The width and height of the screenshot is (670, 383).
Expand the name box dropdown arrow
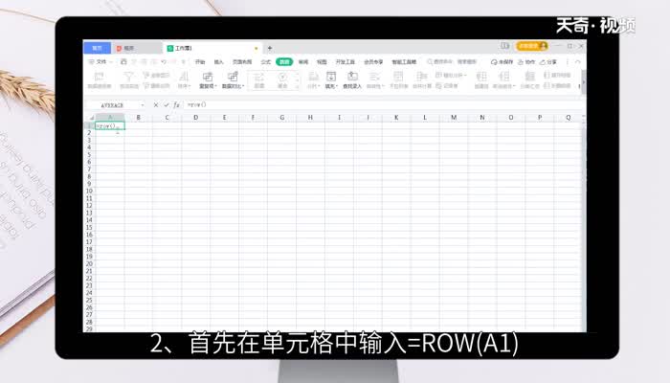pos(143,105)
